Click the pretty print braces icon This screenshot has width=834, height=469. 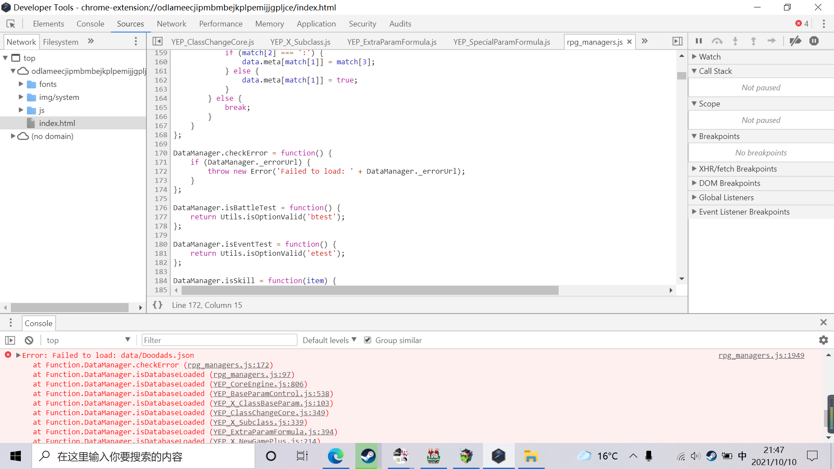click(158, 305)
